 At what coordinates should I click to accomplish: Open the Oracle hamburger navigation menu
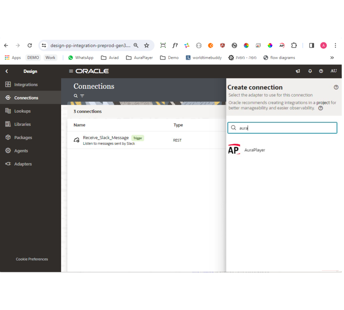[71, 71]
